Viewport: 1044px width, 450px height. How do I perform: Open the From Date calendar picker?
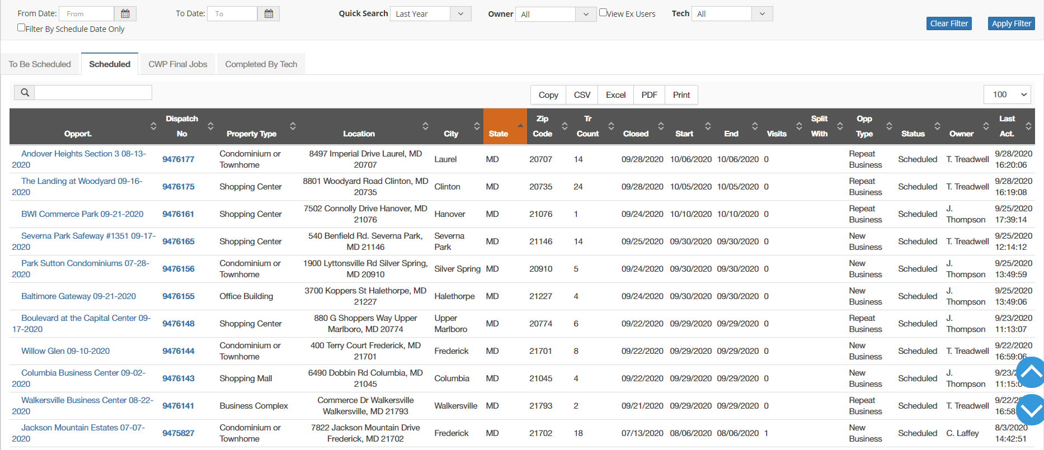tap(125, 13)
